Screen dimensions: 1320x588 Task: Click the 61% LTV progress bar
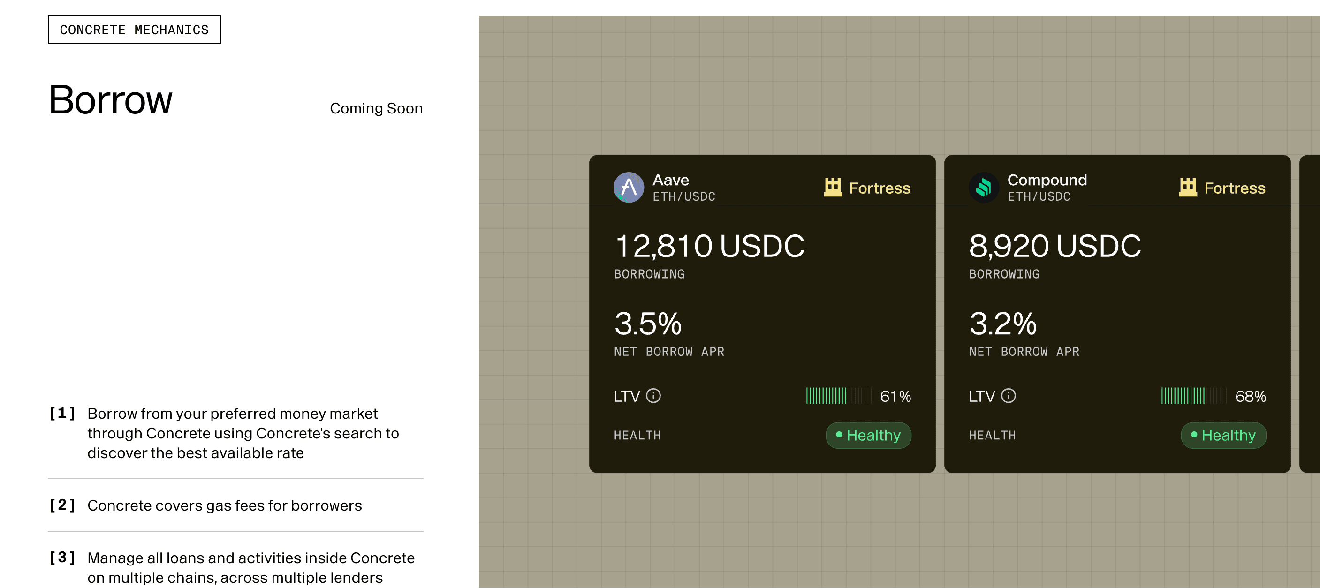pos(838,396)
